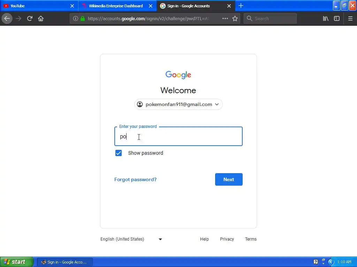Viewport: 357px width, 267px height.
Task: Click the help question-mark tray icon
Action: click(x=316, y=262)
